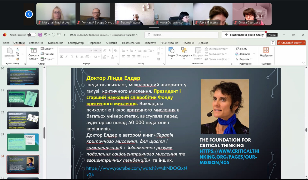308x180 pixels.
Task: Click the font color swatch button
Action: 112,57
